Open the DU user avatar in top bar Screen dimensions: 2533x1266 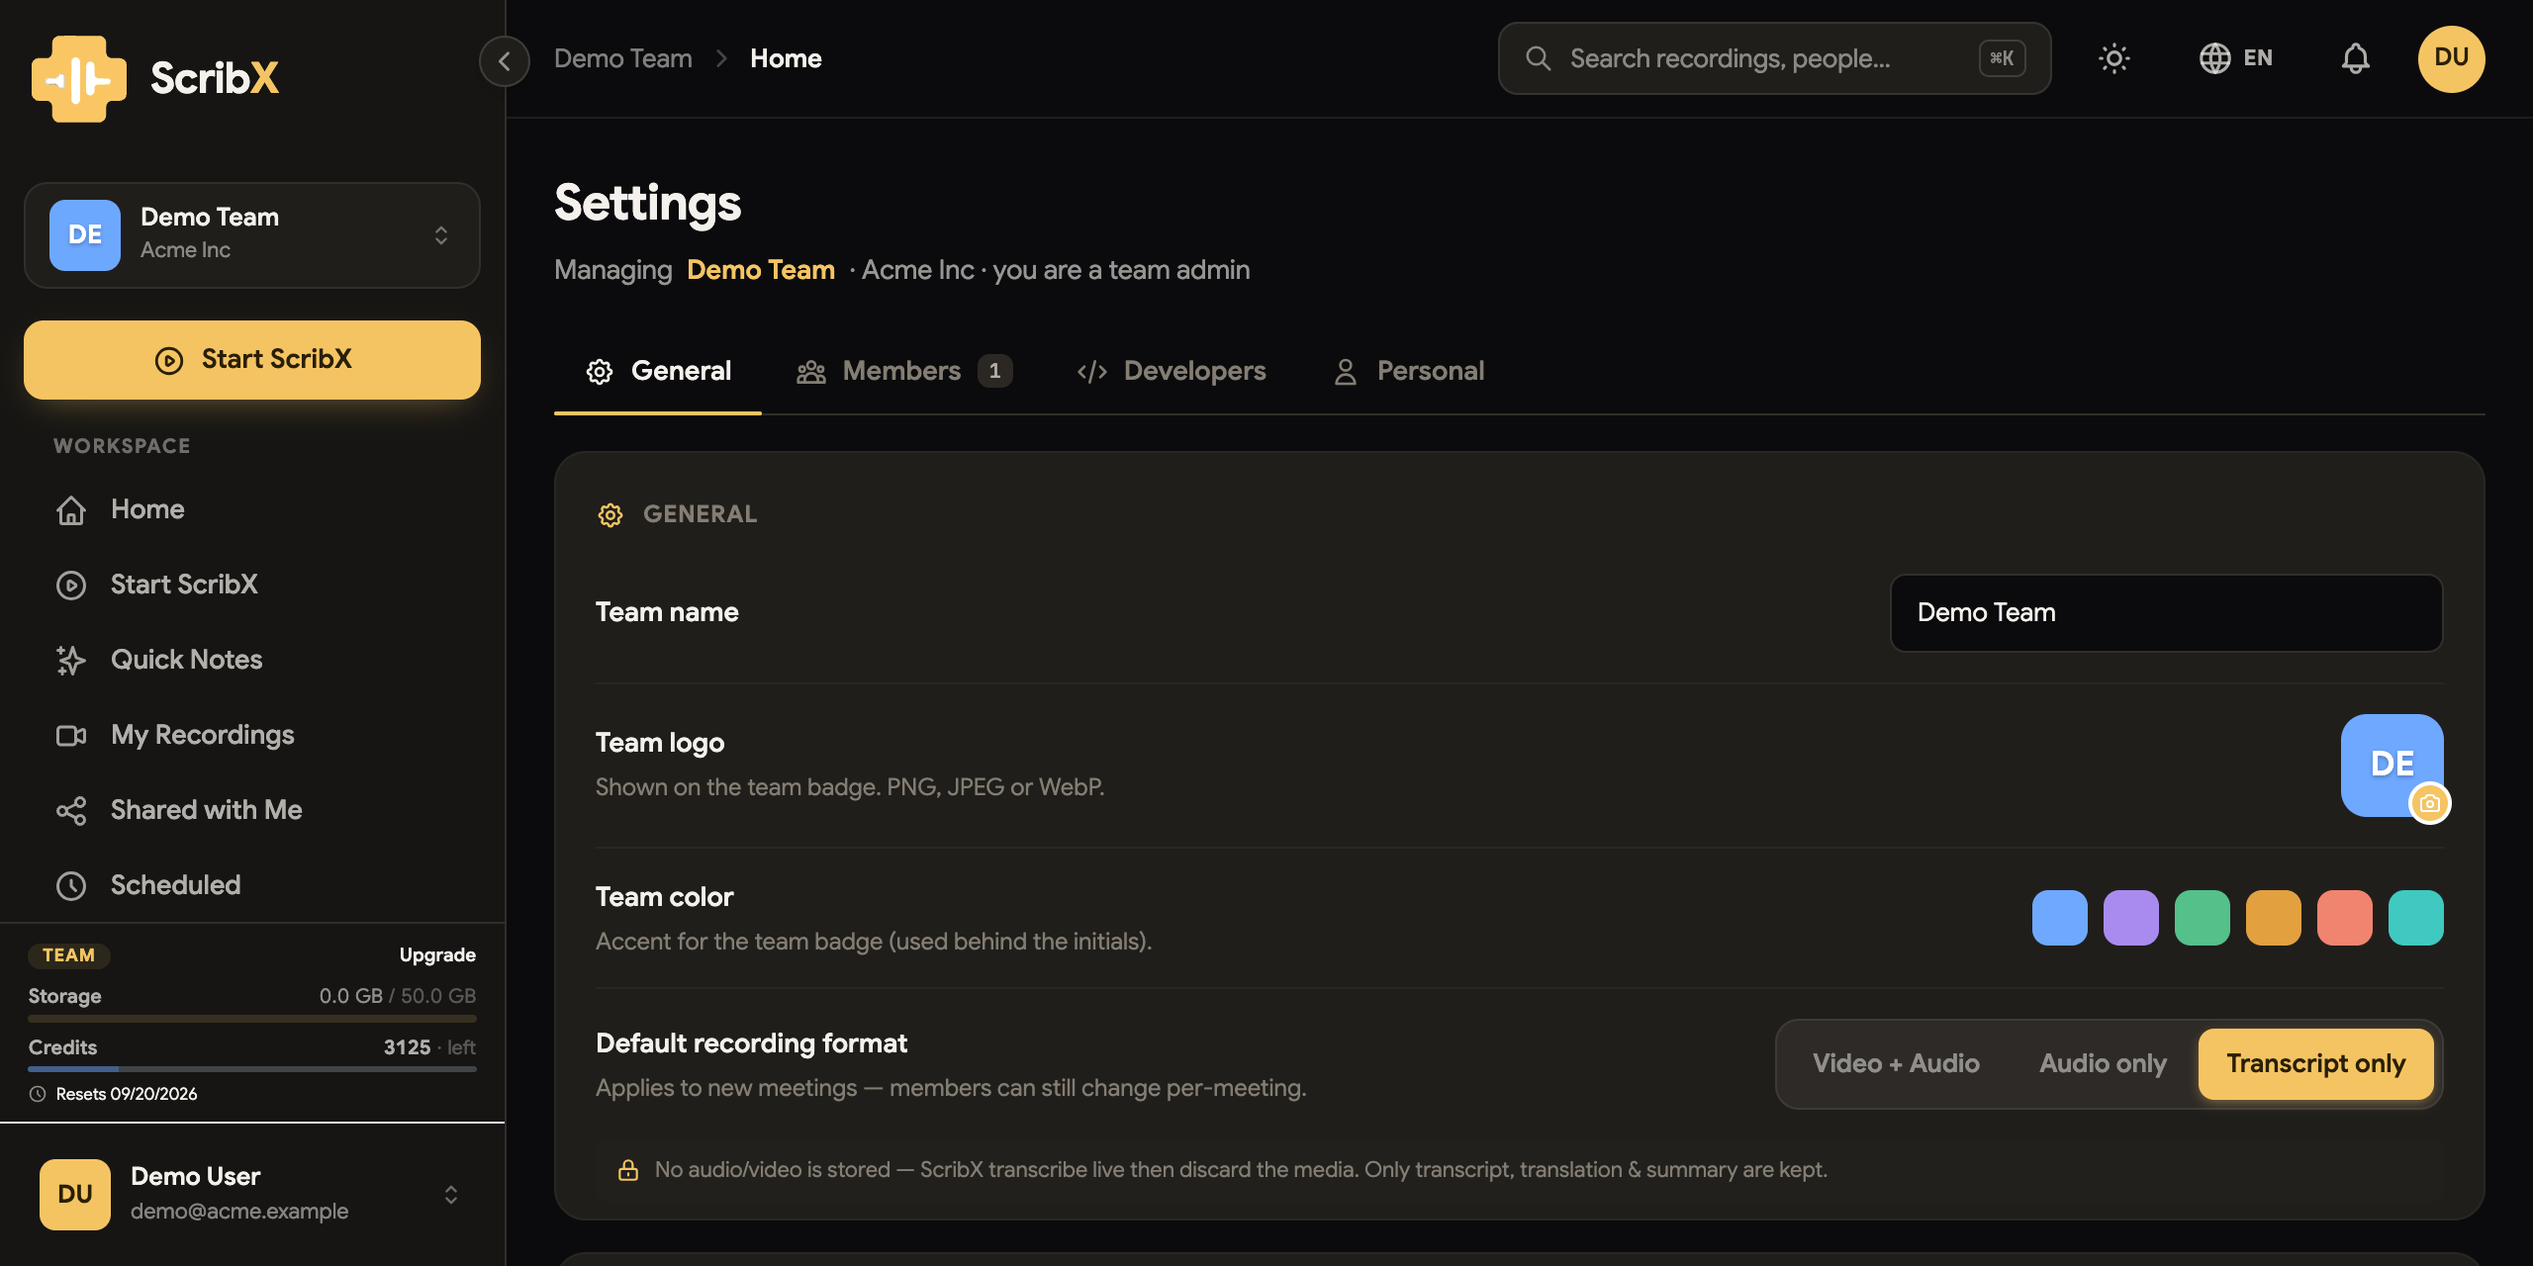[x=2451, y=58]
